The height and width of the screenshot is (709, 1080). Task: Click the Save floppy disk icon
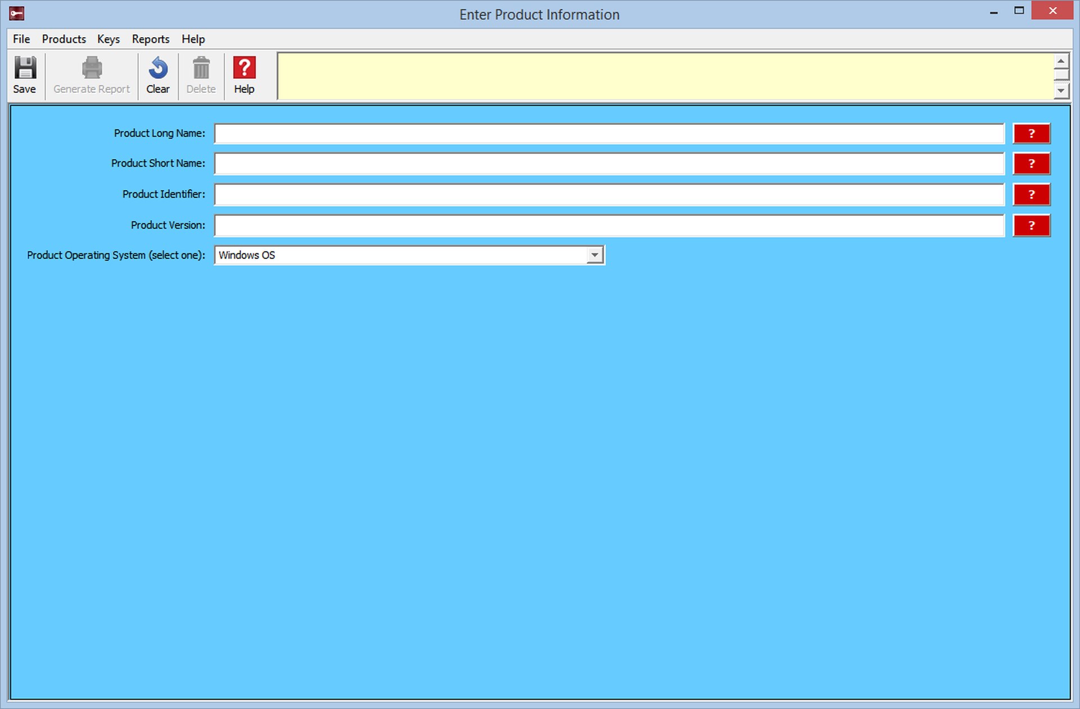pyautogui.click(x=25, y=68)
